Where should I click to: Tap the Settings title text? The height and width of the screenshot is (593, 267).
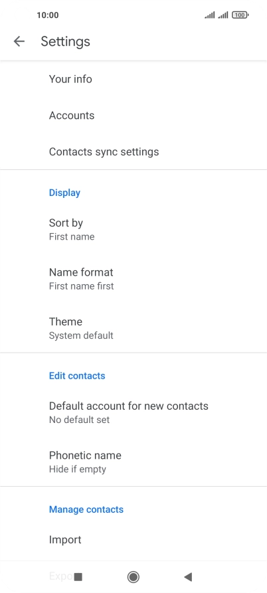click(66, 41)
